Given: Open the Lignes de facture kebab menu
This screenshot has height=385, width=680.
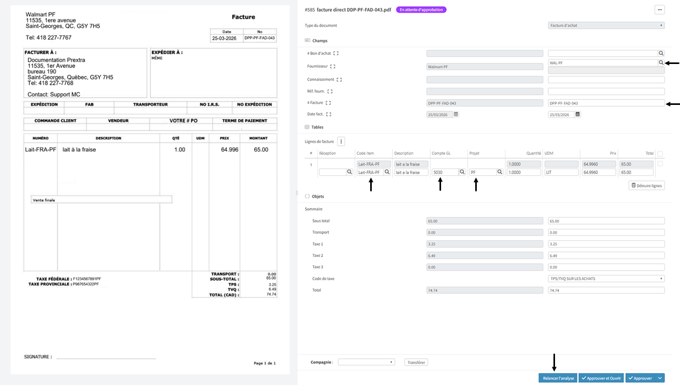Looking at the screenshot, I should click(x=341, y=141).
